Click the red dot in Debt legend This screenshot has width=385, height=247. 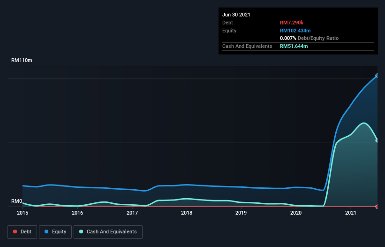[x=15, y=232]
